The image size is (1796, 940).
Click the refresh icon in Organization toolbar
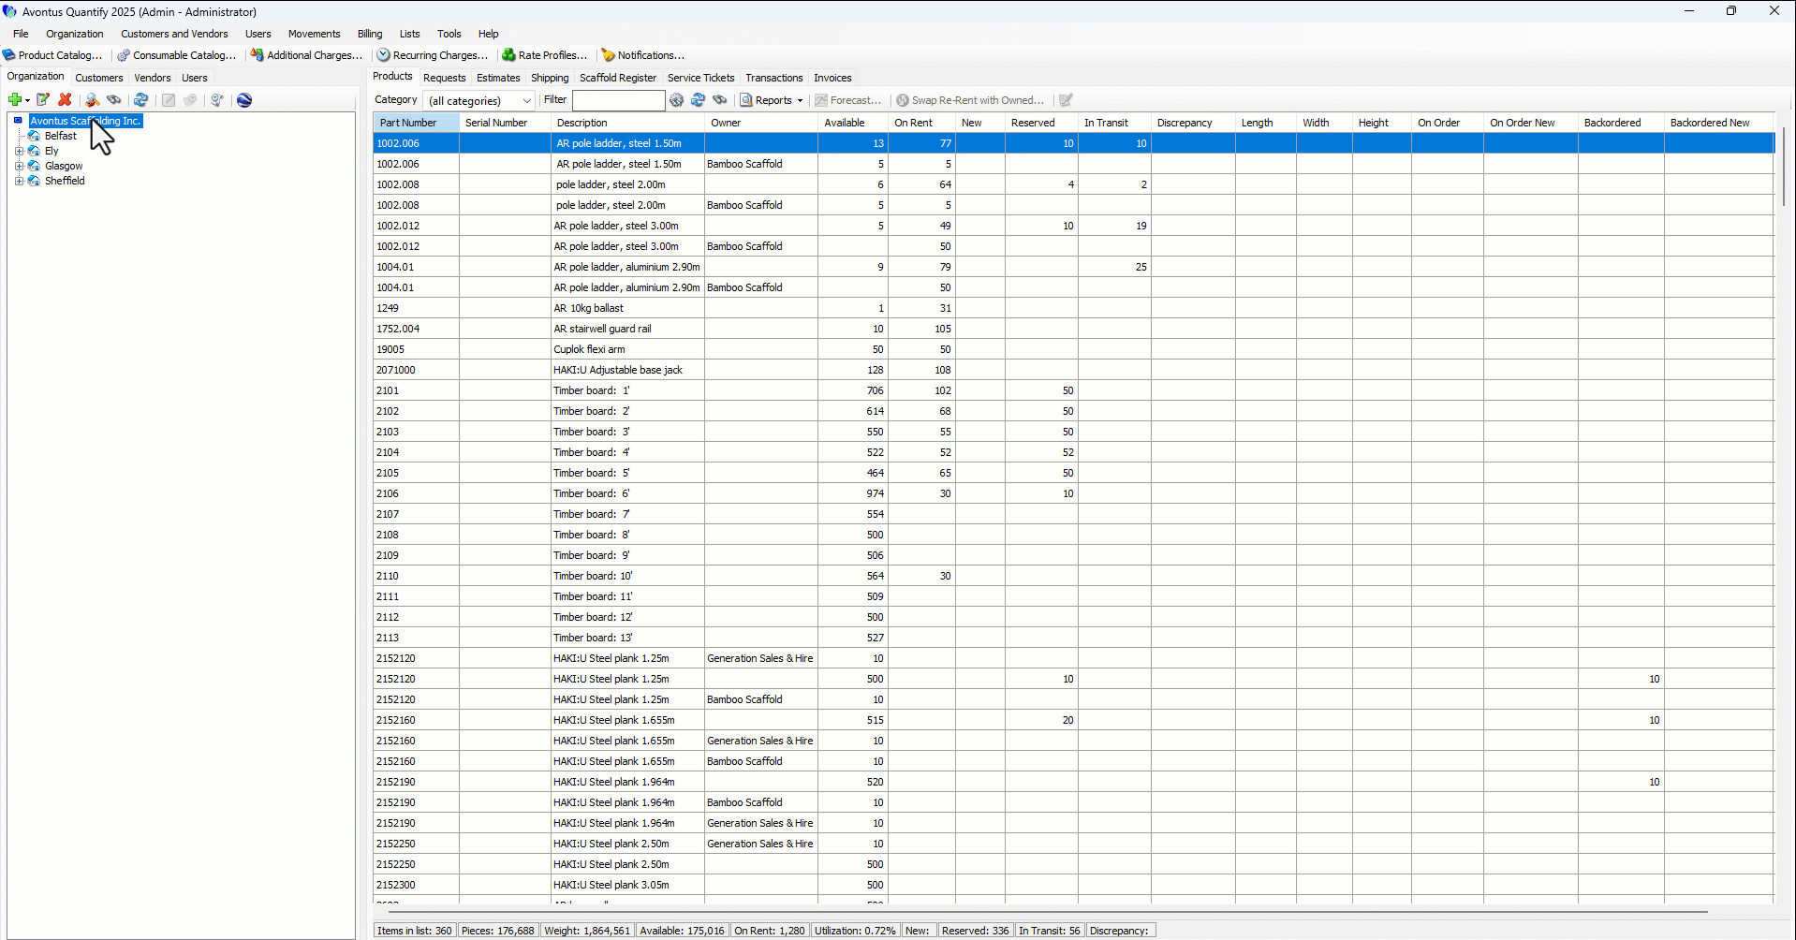point(141,100)
